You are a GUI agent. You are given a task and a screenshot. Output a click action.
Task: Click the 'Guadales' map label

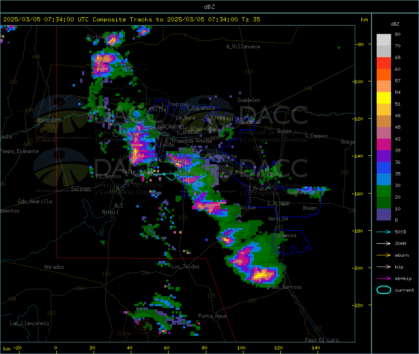249,100
